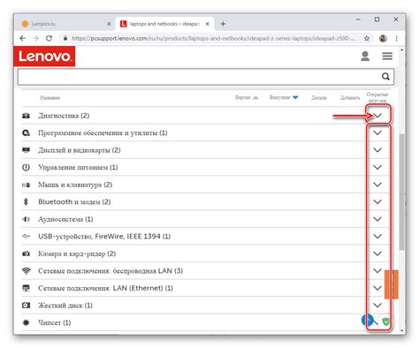419x348 pixels.
Task: Expand the Диагностика (2) section chevron
Action: click(377, 116)
